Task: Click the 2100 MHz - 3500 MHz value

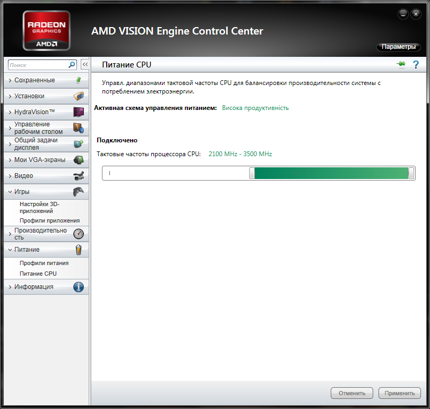Action: coord(240,154)
